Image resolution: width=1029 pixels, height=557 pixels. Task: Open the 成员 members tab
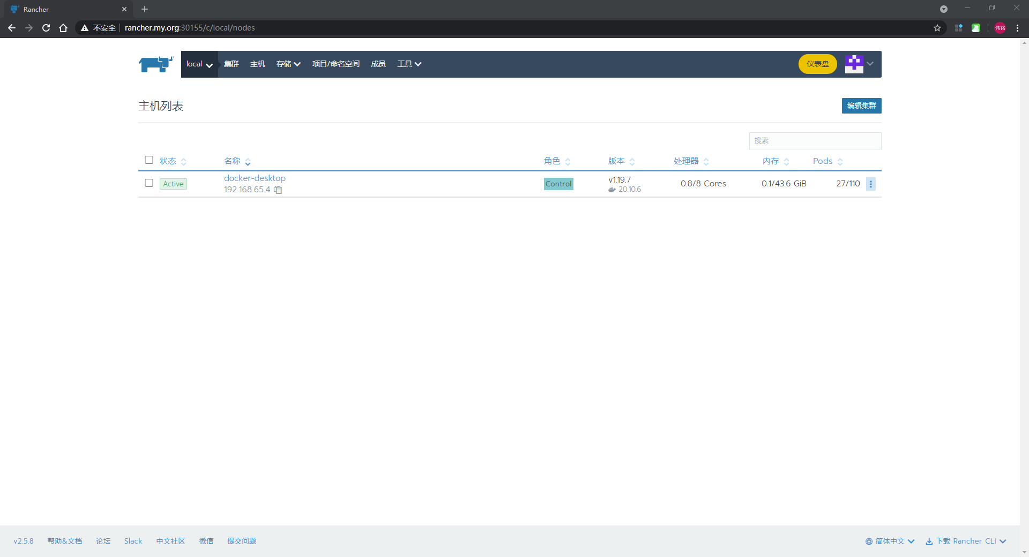378,64
